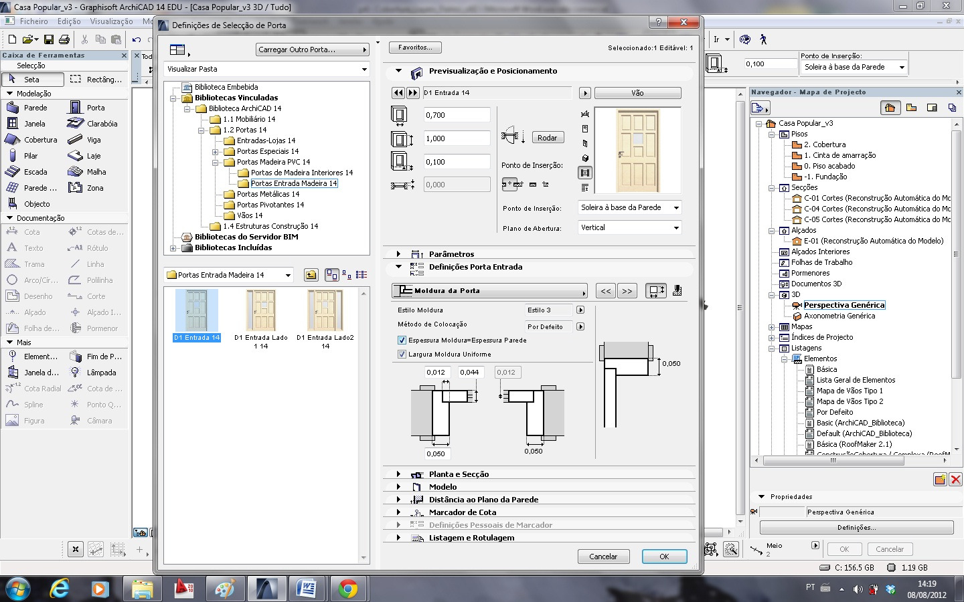The width and height of the screenshot is (964, 602).
Task: Expand the Parâmetros section
Action: pyautogui.click(x=398, y=254)
